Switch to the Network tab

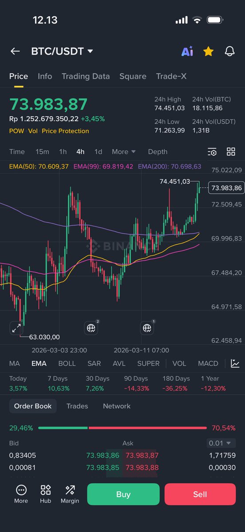pyautogui.click(x=116, y=406)
